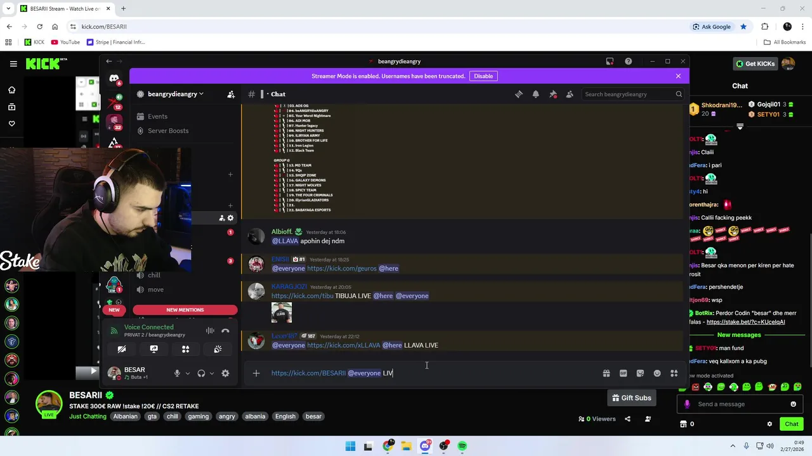Click Search beangrydieangry field
812x456 pixels.
[632, 94]
